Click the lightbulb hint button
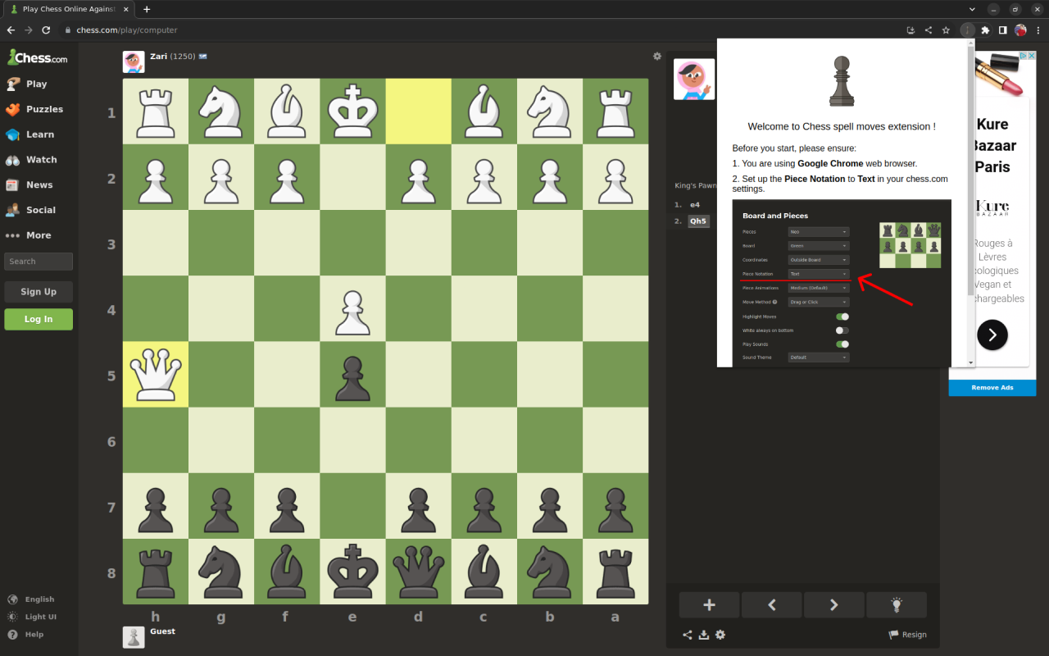This screenshot has height=656, width=1049. point(897,604)
